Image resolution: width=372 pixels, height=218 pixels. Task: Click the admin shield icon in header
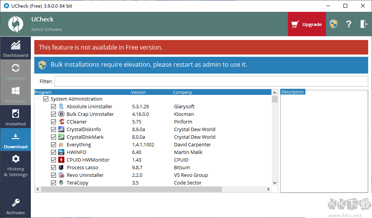(x=333, y=24)
